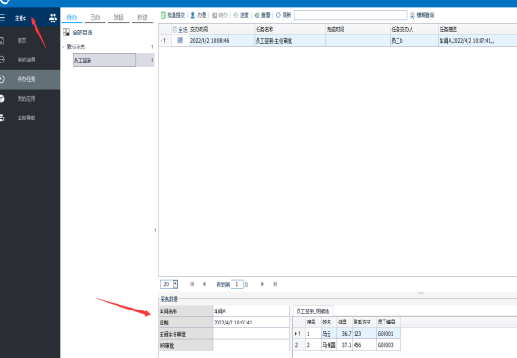Image resolution: width=517 pixels, height=358 pixels.
Task: Click the navigation icon beside 业务导航
Action: pos(2,117)
